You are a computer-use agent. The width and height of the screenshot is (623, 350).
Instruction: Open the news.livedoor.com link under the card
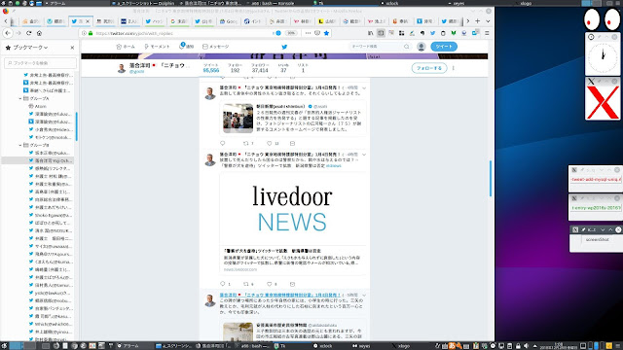click(x=240, y=269)
